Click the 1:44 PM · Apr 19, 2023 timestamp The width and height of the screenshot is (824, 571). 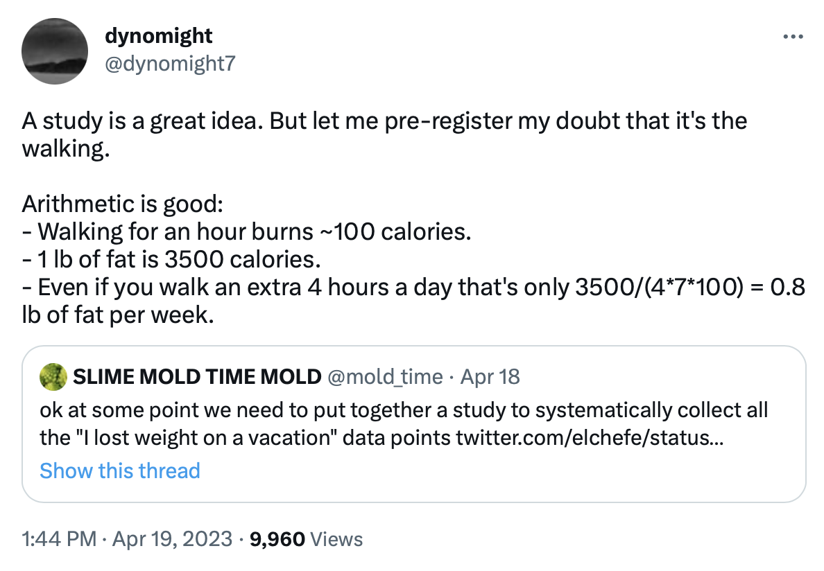(126, 538)
